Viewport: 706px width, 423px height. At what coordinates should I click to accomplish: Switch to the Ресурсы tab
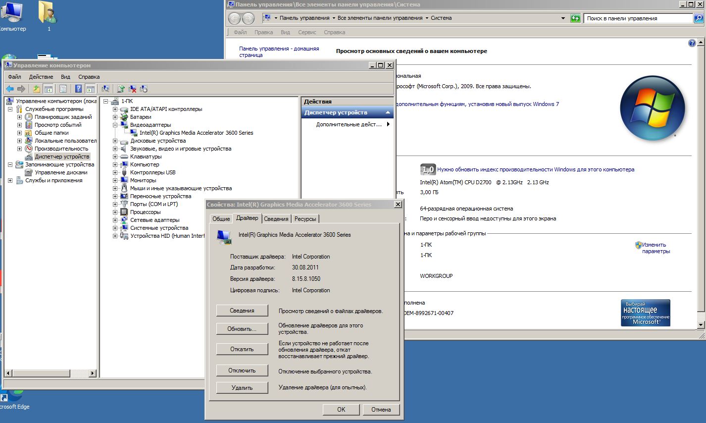[x=305, y=219]
